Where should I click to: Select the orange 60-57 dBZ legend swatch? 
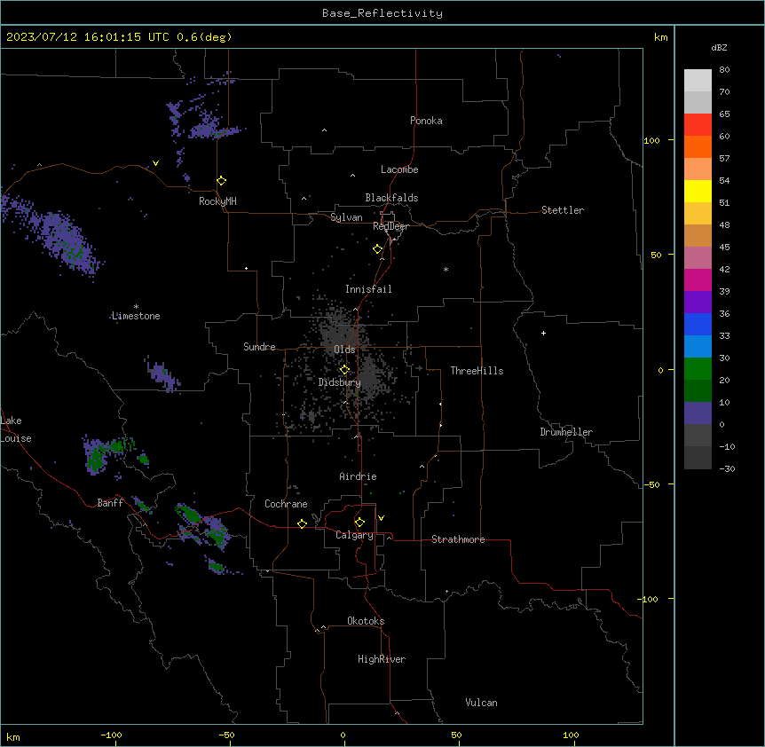coord(698,146)
